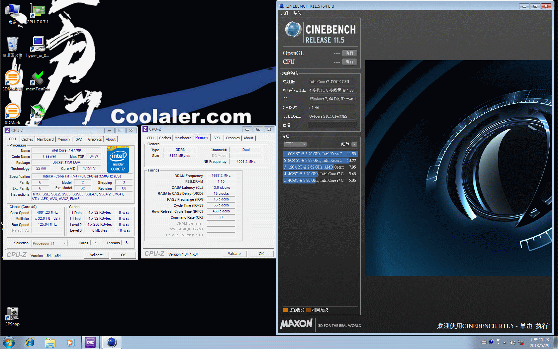Click the Intel Core i7 4770K name field
Viewport: 558px width, 349px height.
pos(66,150)
